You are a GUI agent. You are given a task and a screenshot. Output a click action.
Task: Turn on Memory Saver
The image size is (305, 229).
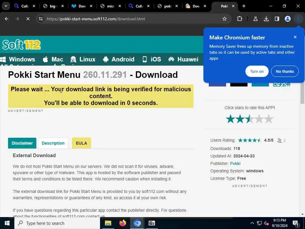[257, 71]
